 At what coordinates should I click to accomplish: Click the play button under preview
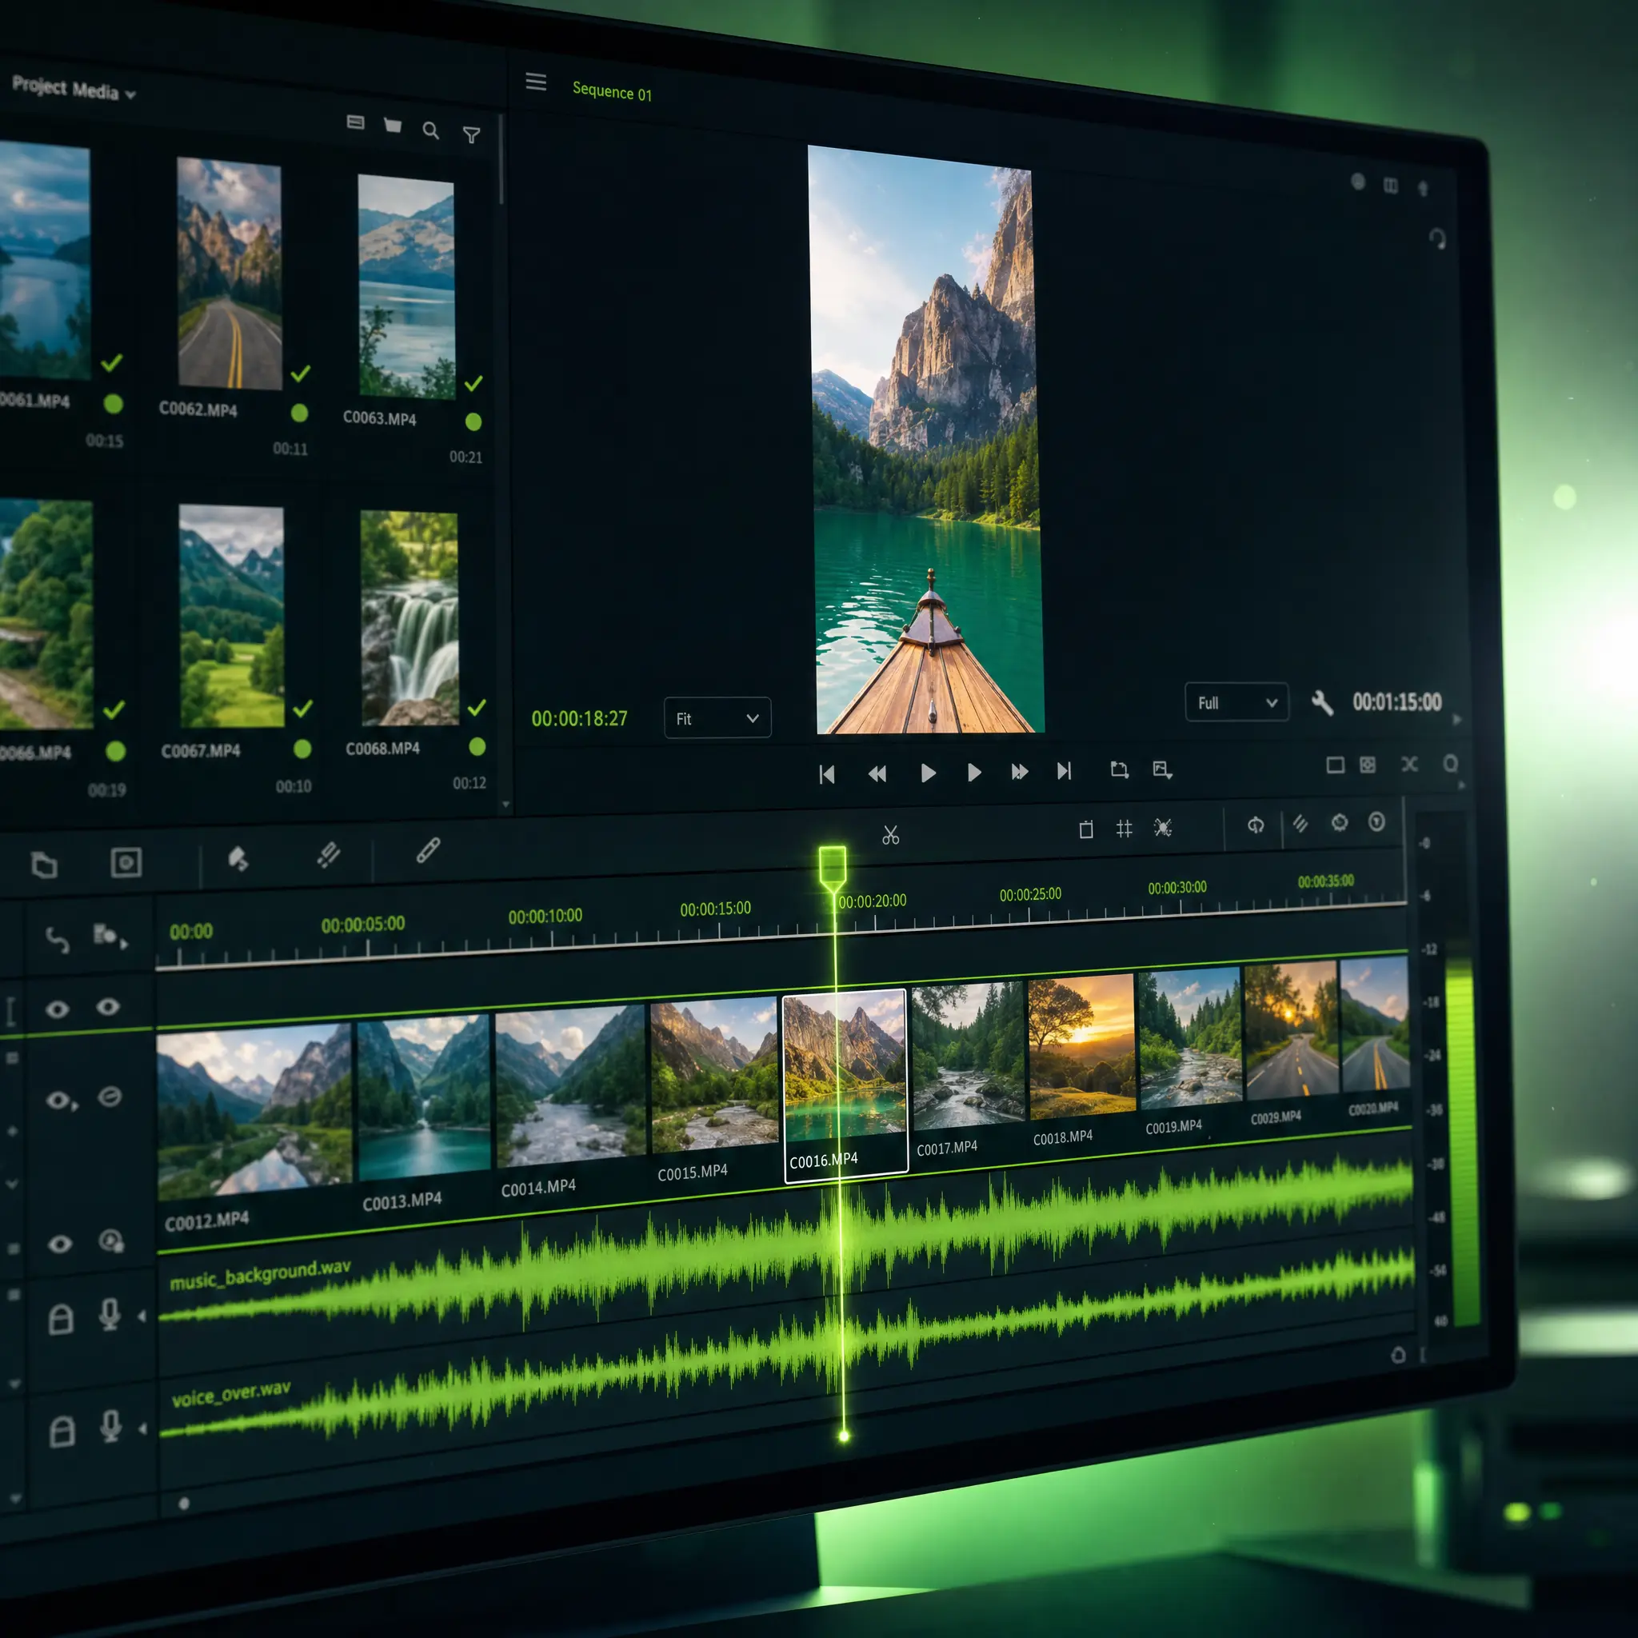coord(929,773)
